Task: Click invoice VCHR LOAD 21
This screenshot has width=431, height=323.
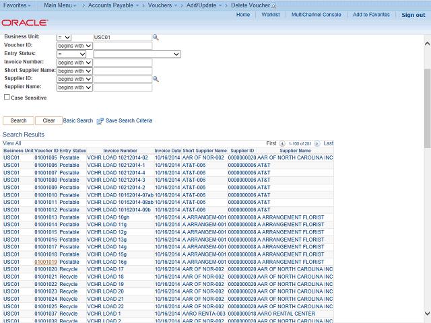Action: [x=105, y=299]
